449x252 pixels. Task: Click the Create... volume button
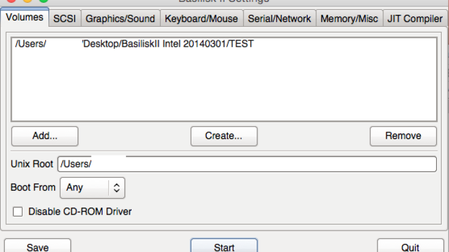click(224, 136)
